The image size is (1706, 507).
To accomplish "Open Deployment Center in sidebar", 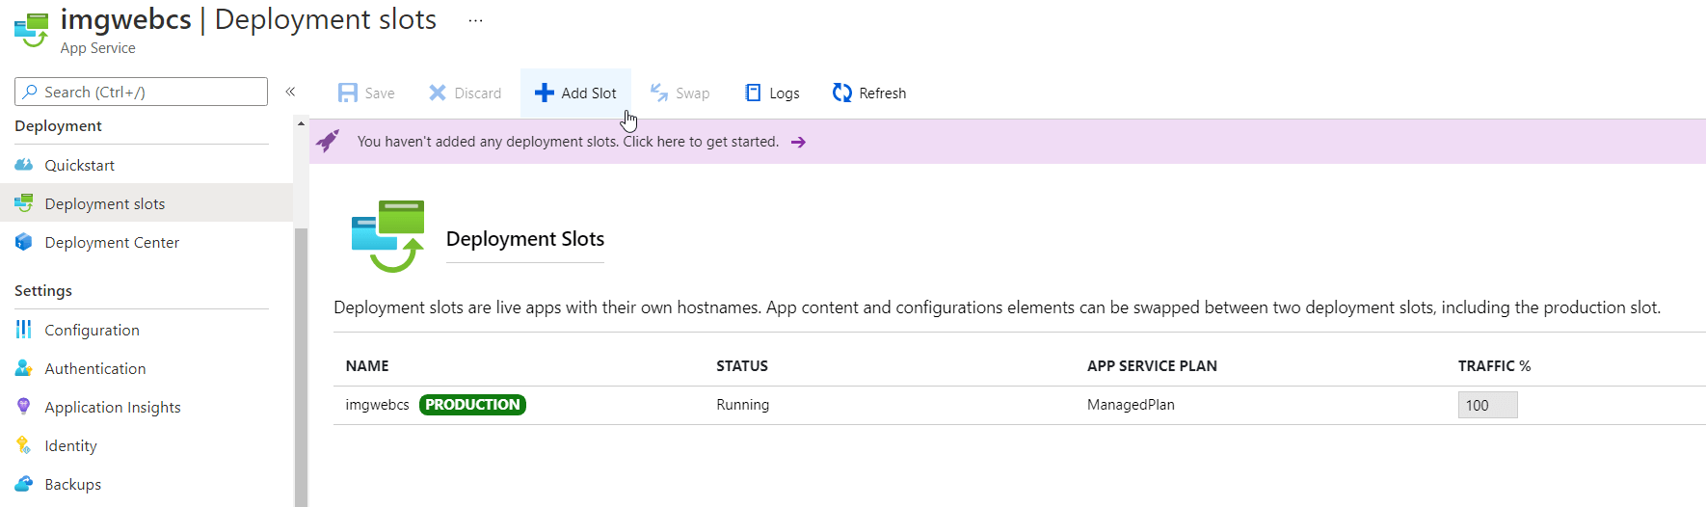I will point(112,242).
